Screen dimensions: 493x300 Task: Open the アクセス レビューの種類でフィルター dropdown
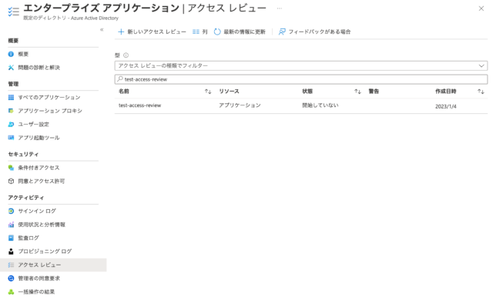tap(301, 65)
